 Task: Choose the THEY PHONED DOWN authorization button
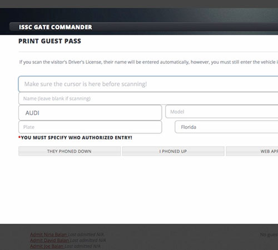(69, 151)
